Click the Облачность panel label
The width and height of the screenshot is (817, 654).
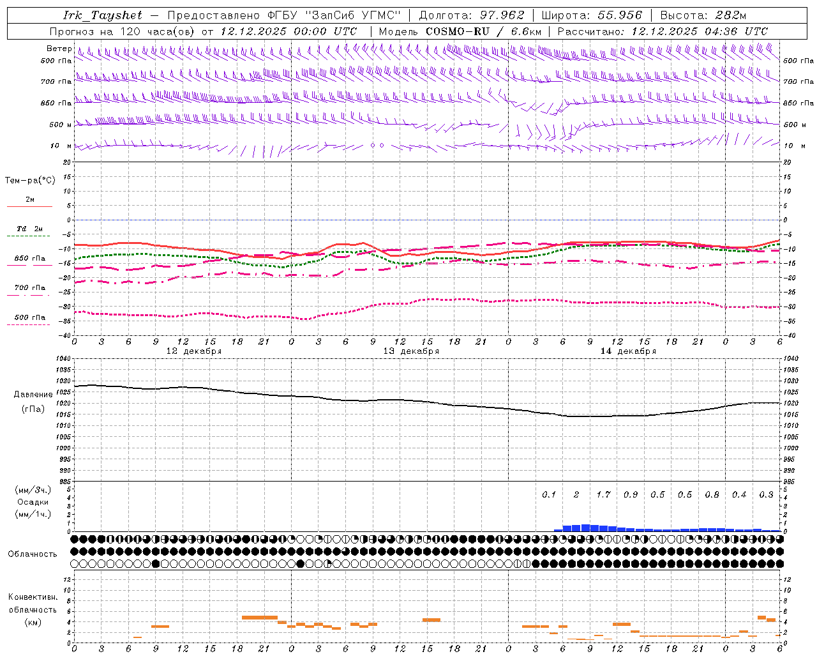click(x=33, y=554)
